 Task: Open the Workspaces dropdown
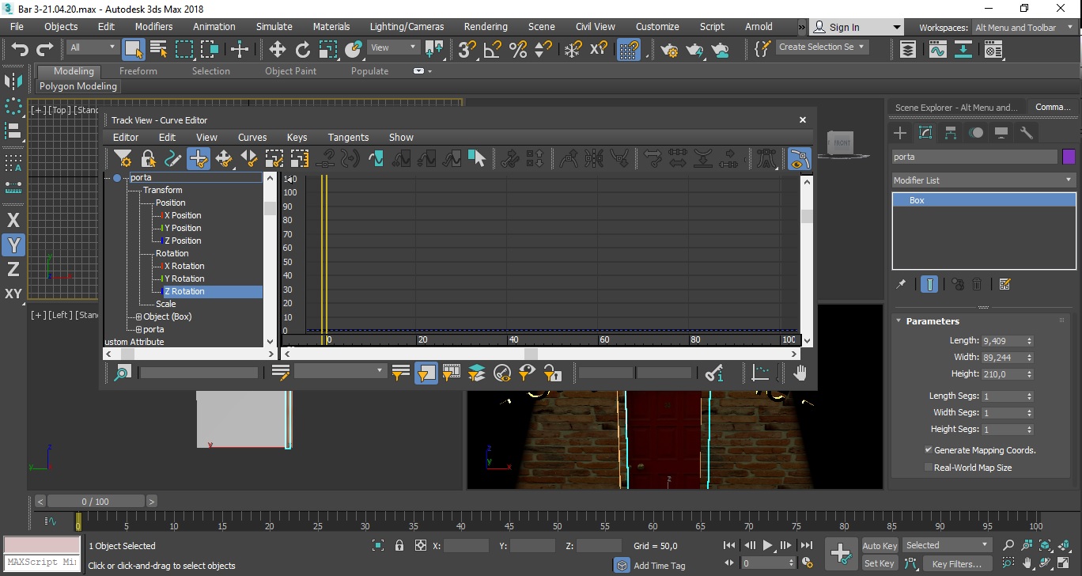coord(1023,28)
